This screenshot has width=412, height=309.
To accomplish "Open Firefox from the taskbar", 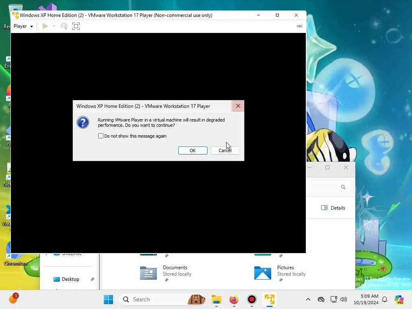I will [x=234, y=299].
